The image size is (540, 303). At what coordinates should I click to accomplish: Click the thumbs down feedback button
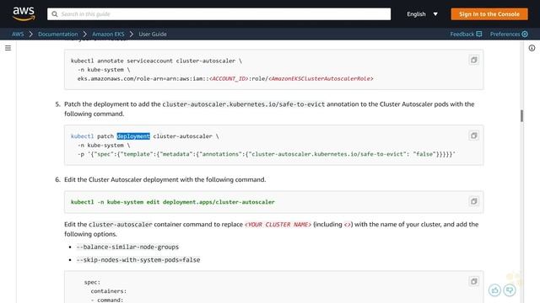[510, 290]
